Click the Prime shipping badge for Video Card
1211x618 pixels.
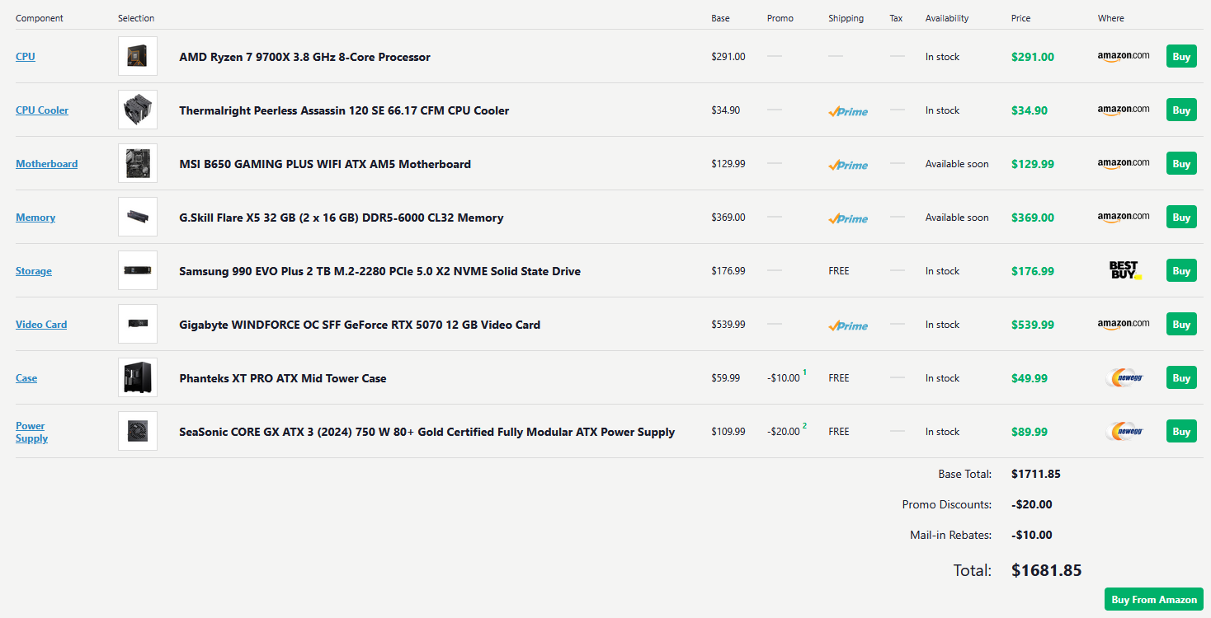click(848, 325)
